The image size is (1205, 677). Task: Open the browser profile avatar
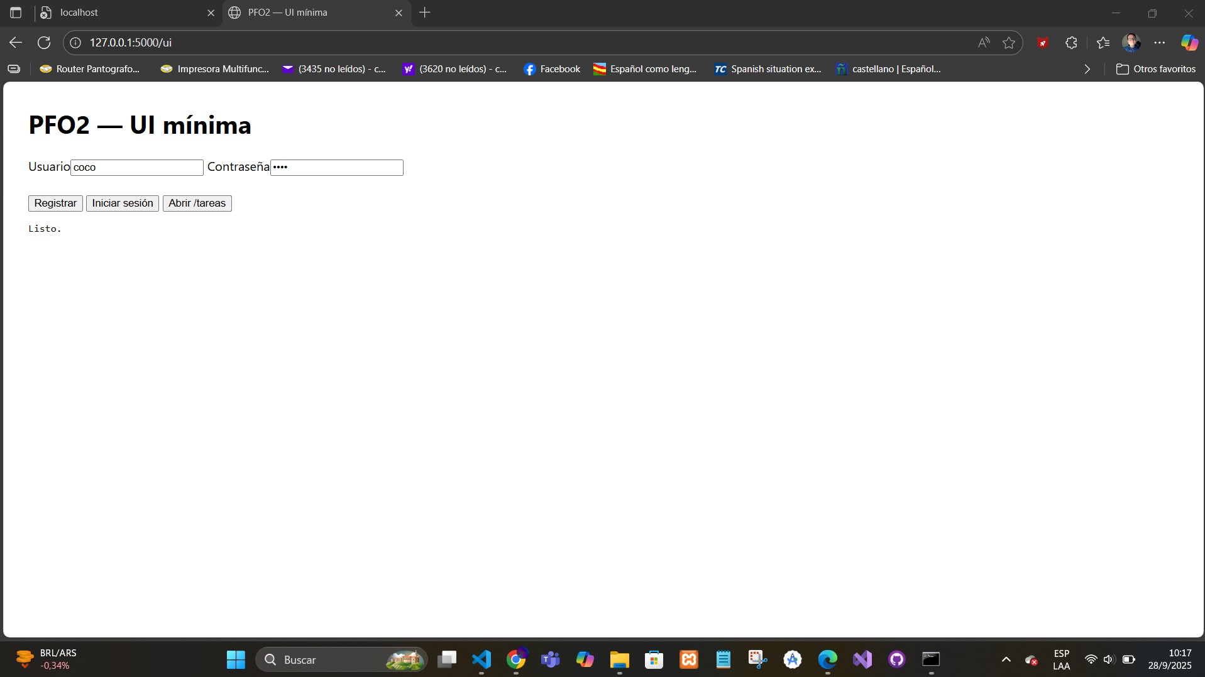pyautogui.click(x=1131, y=43)
